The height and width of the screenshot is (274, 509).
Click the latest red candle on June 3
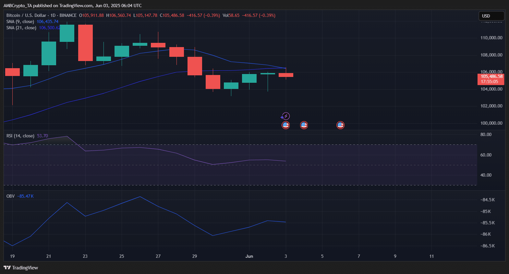[286, 75]
